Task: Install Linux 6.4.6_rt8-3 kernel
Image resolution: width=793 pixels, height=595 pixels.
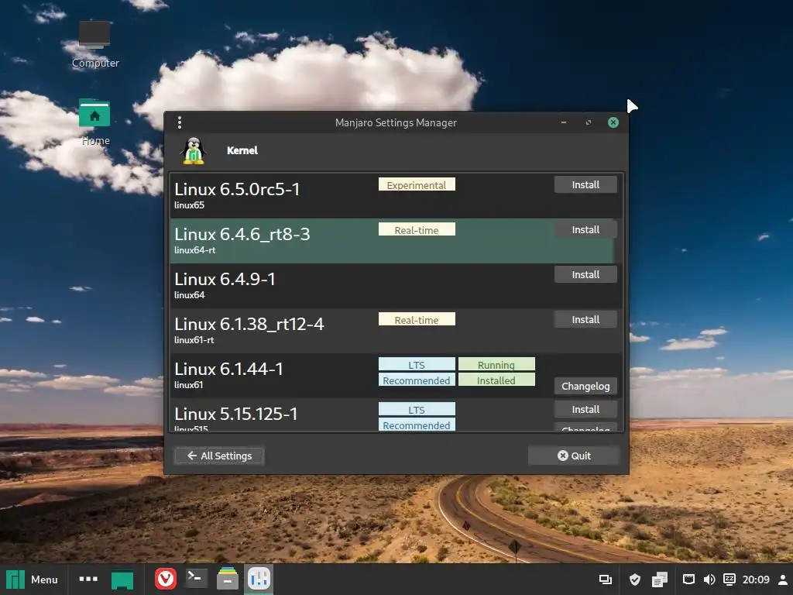Action: point(585,229)
